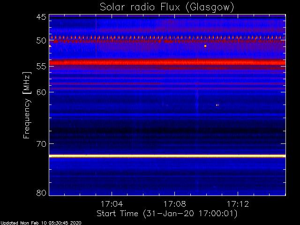This screenshot has width=300, height=225.
Task: Click the '17:08' time tick label
Action: [x=174, y=204]
